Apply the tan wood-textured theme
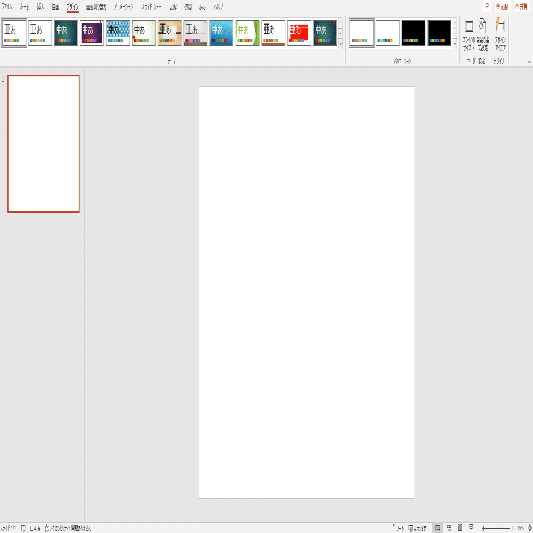Viewport: 533px width, 533px height. (x=169, y=33)
